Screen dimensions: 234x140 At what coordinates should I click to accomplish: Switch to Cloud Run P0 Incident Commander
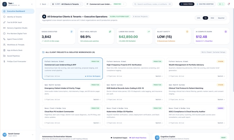click(x=97, y=123)
